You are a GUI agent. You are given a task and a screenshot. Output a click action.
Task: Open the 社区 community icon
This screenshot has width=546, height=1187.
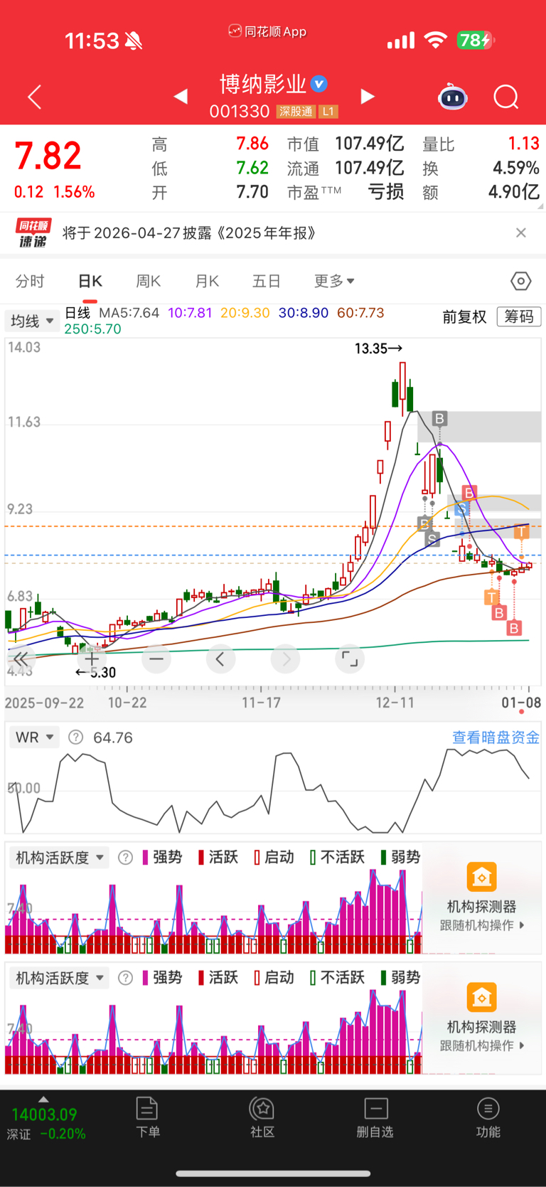click(262, 1117)
